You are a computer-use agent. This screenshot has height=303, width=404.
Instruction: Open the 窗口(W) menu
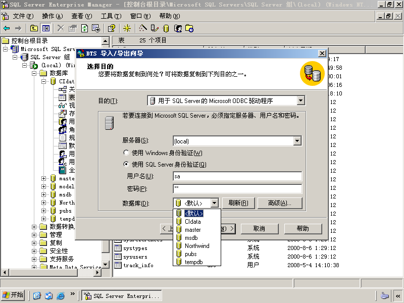click(x=140, y=16)
